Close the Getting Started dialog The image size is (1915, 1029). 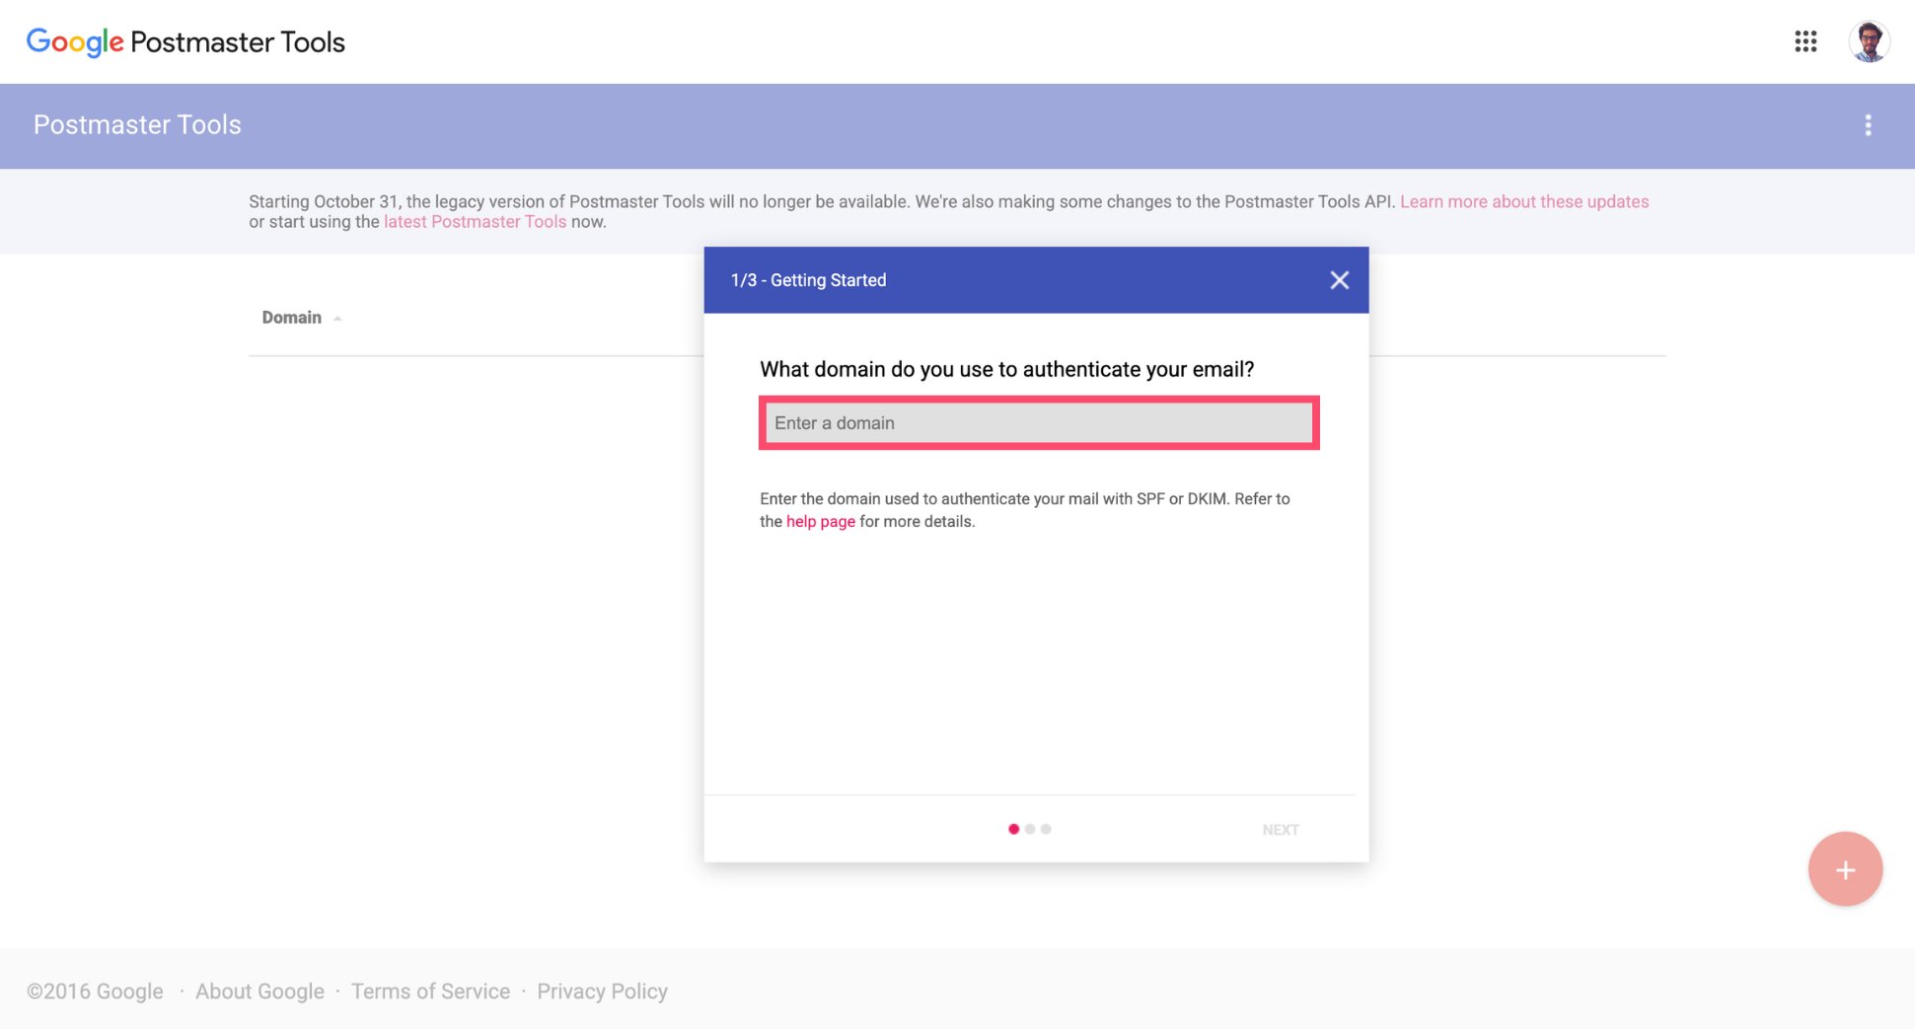(1339, 280)
